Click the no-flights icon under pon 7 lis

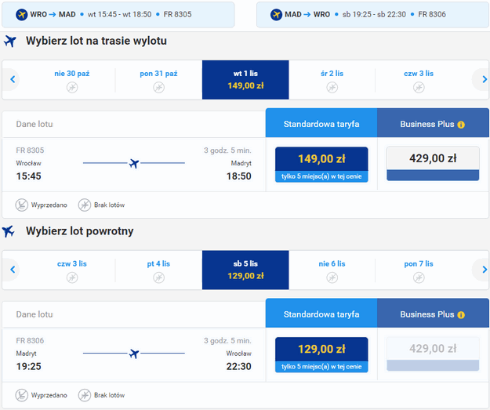click(418, 278)
